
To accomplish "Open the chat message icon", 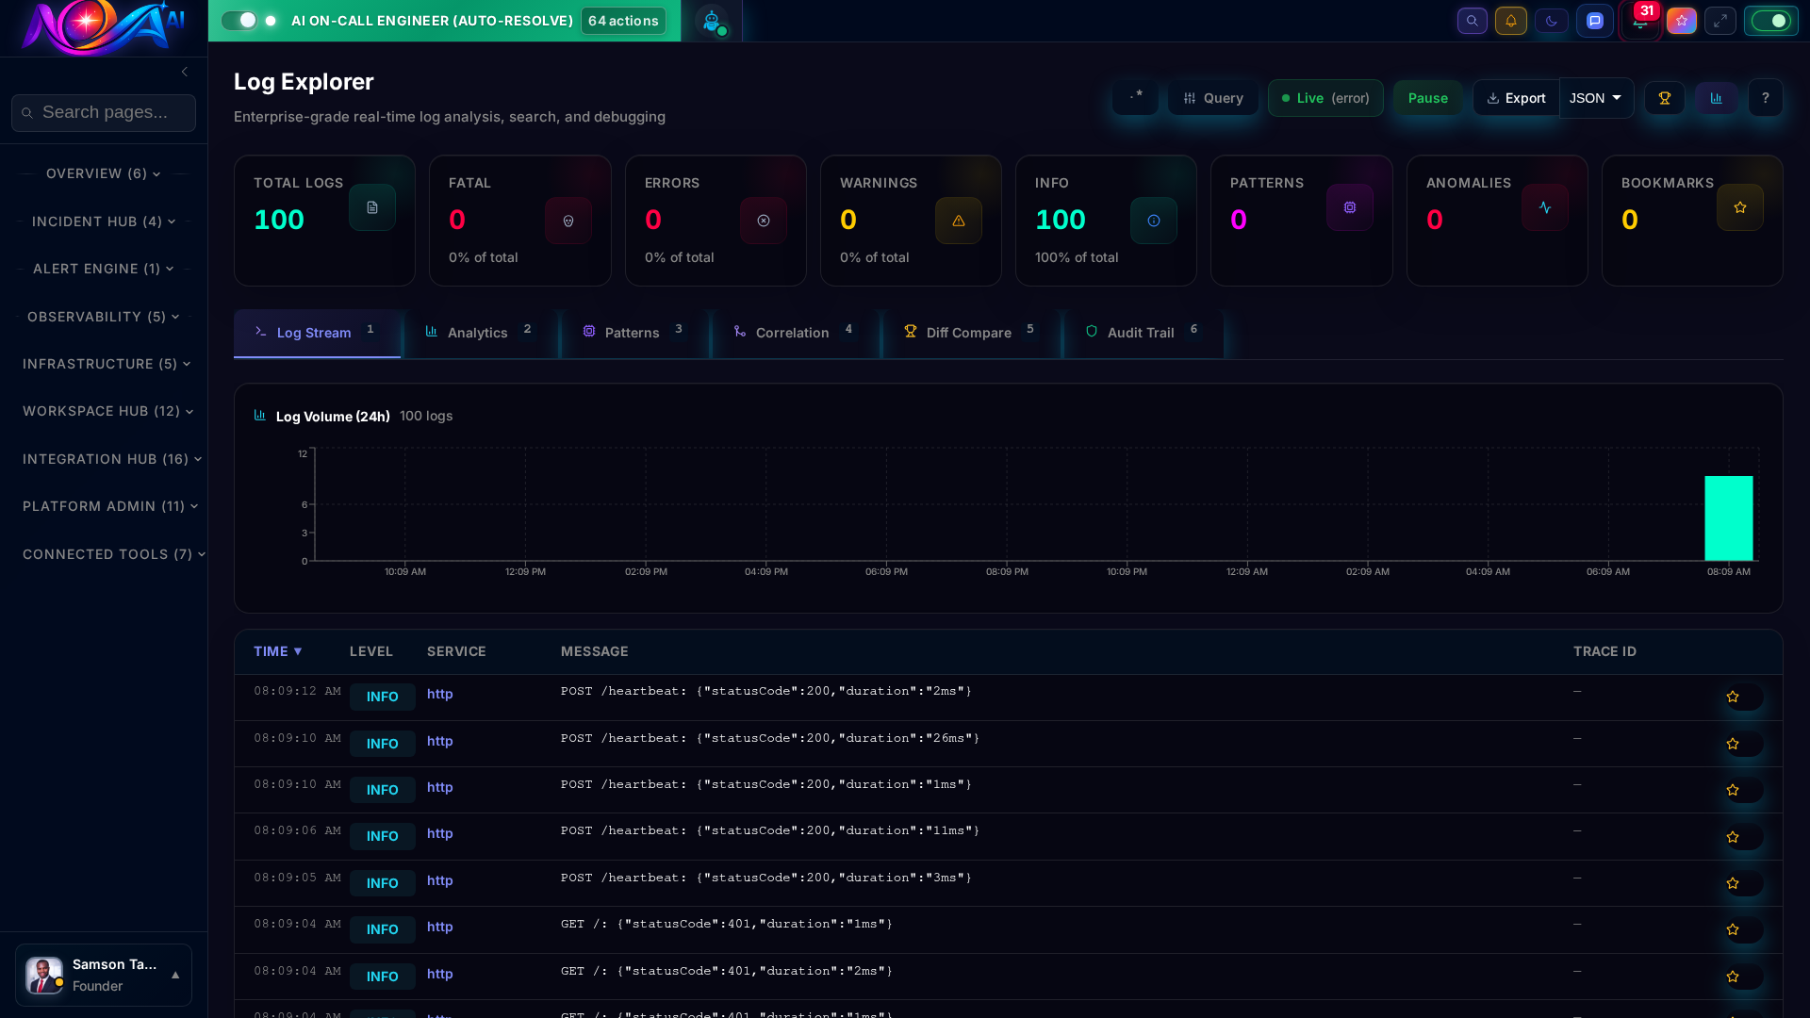I will 1595,21.
